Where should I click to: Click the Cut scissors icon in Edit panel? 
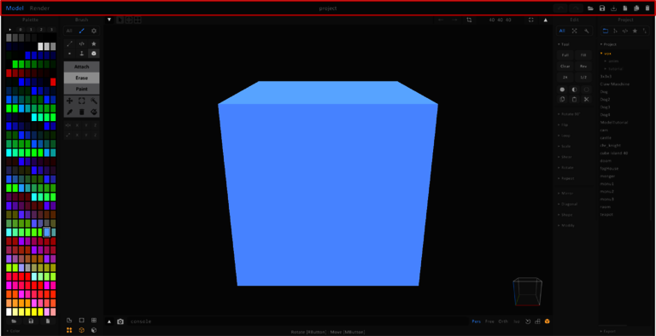point(586,100)
